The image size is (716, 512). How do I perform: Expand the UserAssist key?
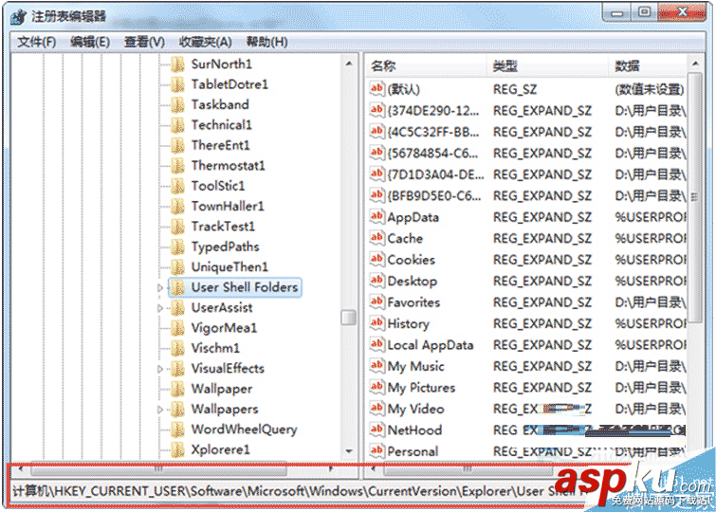point(160,308)
